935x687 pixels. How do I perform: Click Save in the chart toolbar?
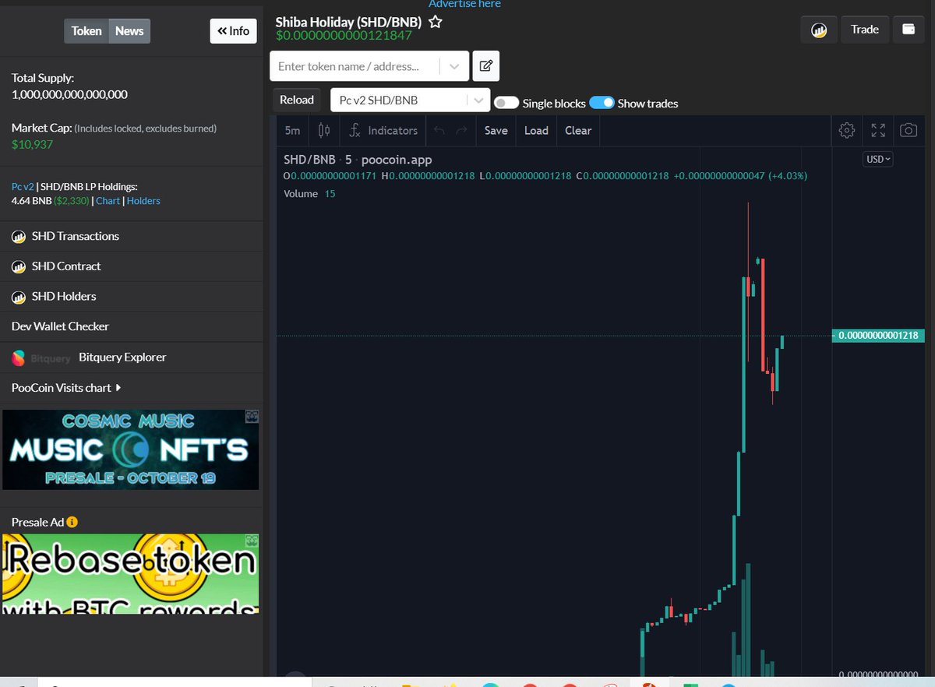(496, 130)
